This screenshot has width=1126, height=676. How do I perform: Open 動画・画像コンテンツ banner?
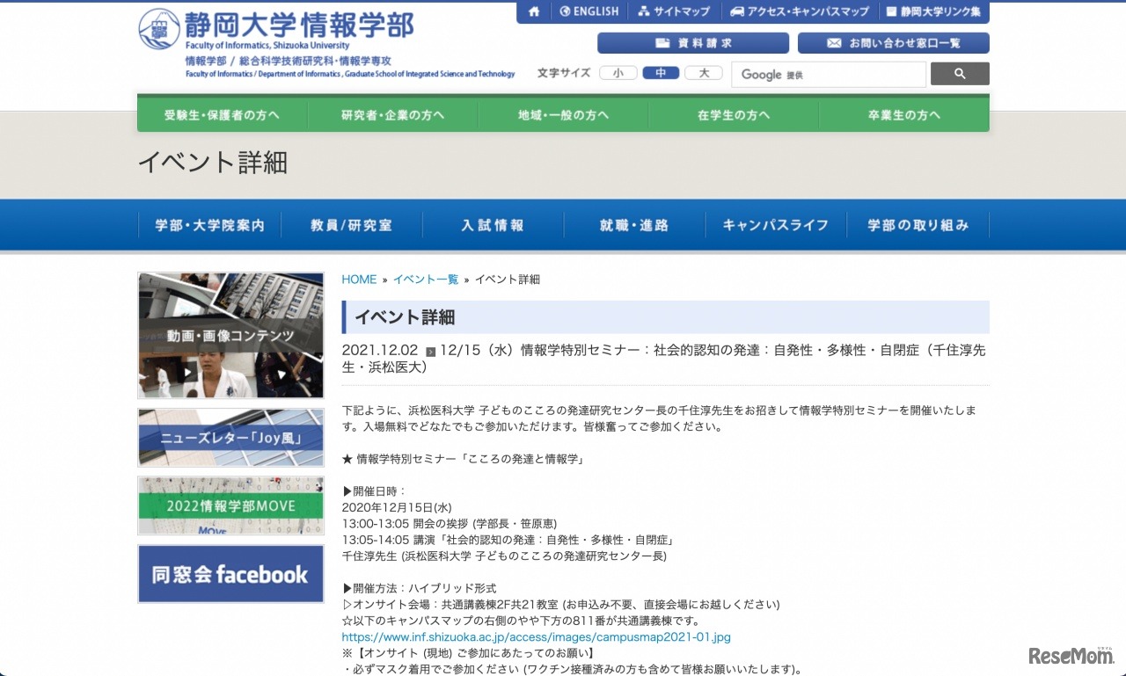click(x=230, y=335)
